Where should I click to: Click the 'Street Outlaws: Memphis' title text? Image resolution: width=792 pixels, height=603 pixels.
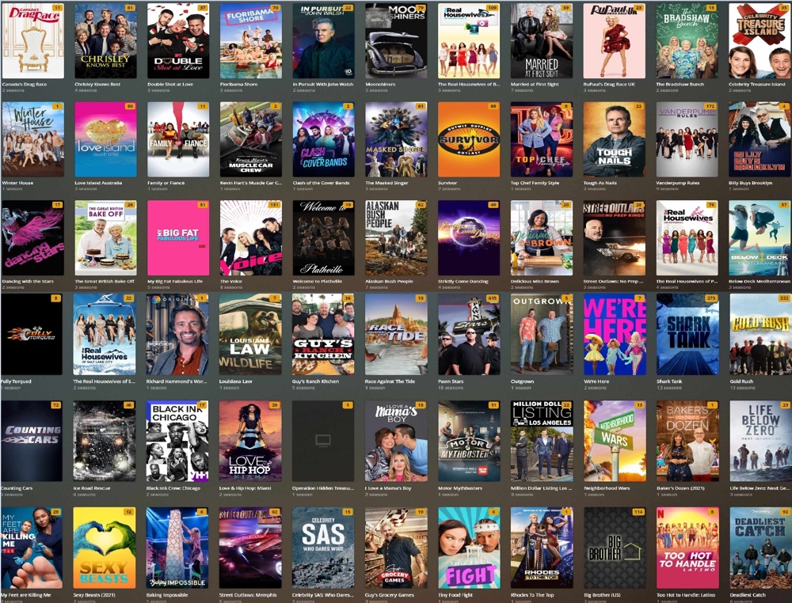pos(248,595)
